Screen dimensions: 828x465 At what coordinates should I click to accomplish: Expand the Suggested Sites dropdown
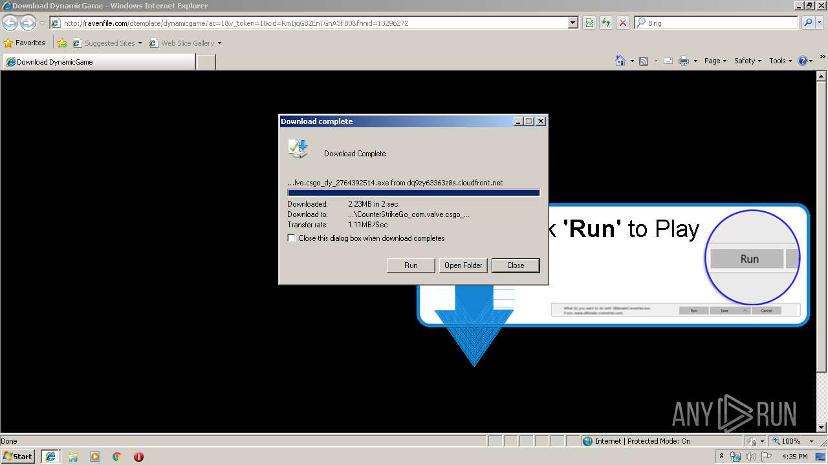(x=140, y=43)
